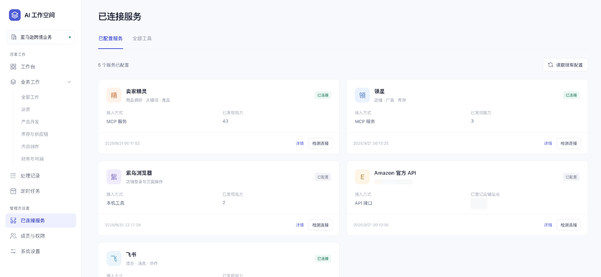The height and width of the screenshot is (277, 601).
Task: Open the 亚马逊跨境业务 workspace selector
Action: 41,37
